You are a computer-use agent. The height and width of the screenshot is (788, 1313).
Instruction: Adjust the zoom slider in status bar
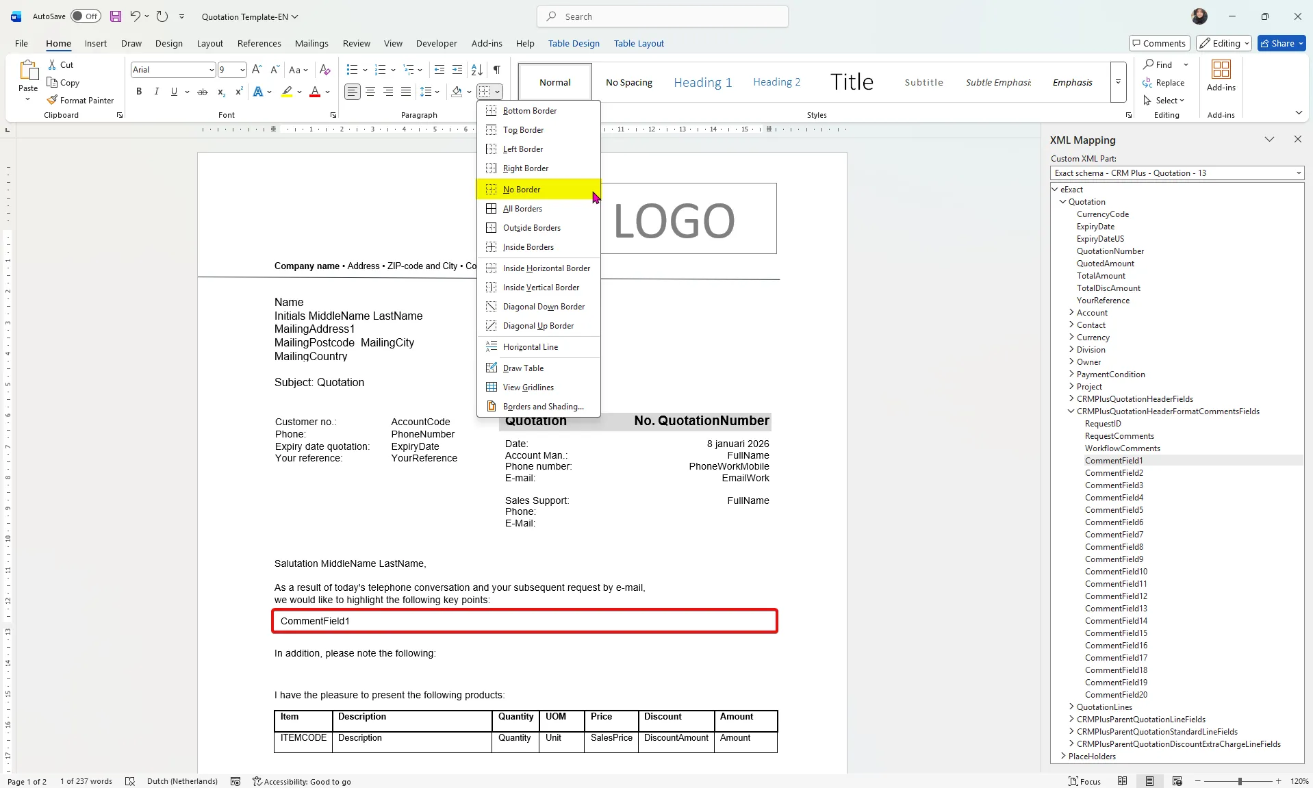[x=1239, y=781]
